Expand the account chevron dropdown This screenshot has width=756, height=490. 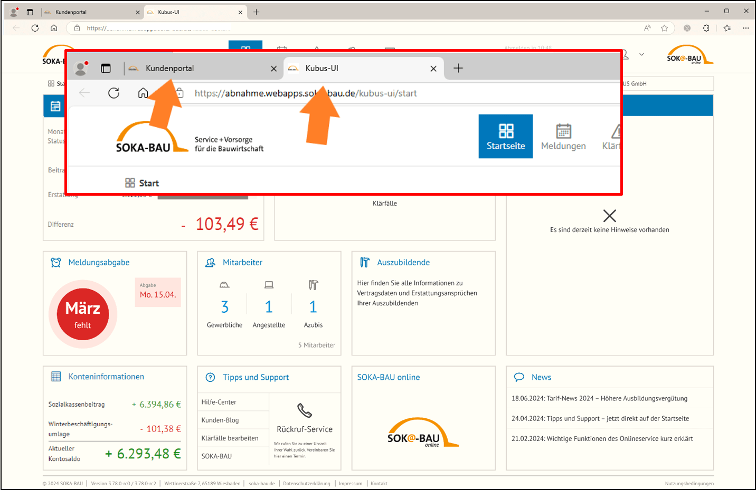pyautogui.click(x=642, y=54)
